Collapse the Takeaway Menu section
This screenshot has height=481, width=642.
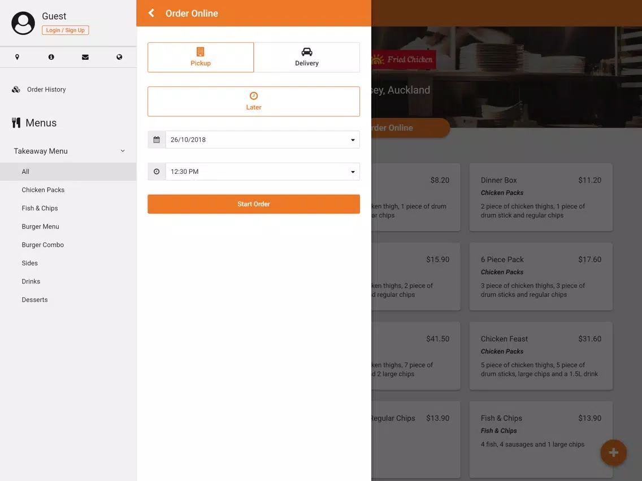click(68, 151)
